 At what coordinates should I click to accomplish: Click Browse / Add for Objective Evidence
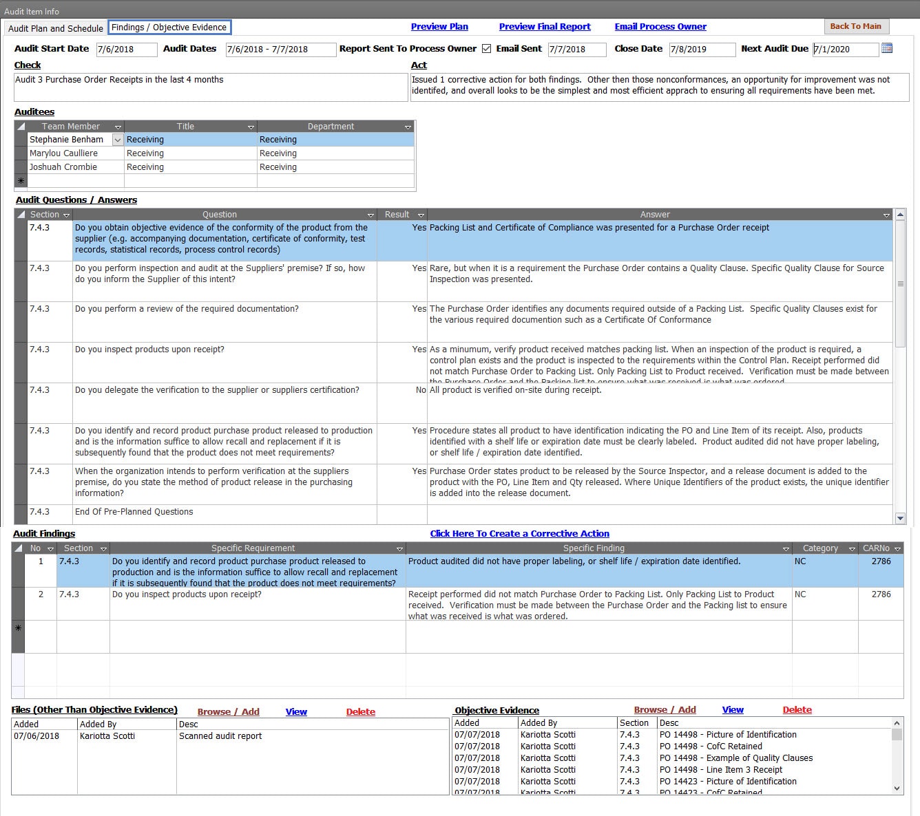(665, 710)
